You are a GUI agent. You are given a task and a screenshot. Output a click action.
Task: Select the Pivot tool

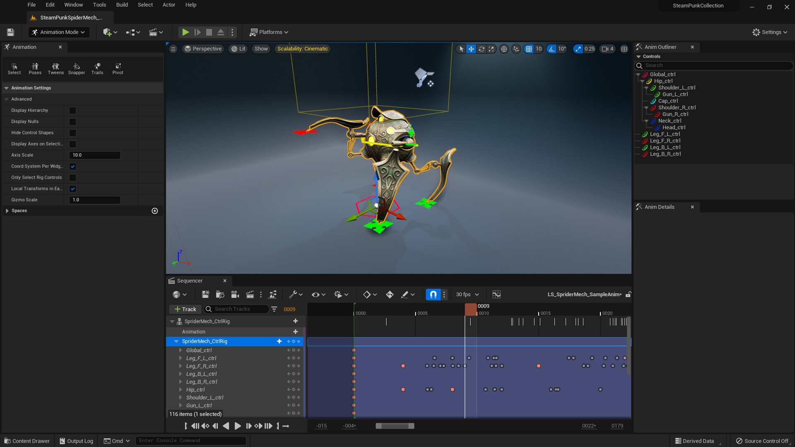(118, 68)
